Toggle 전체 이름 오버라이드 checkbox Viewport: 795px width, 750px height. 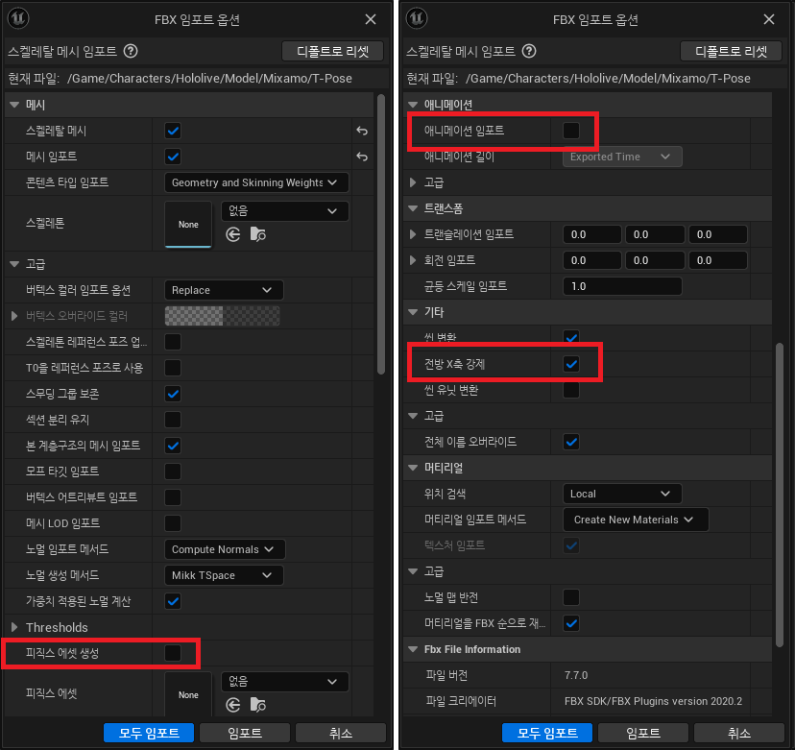click(571, 442)
